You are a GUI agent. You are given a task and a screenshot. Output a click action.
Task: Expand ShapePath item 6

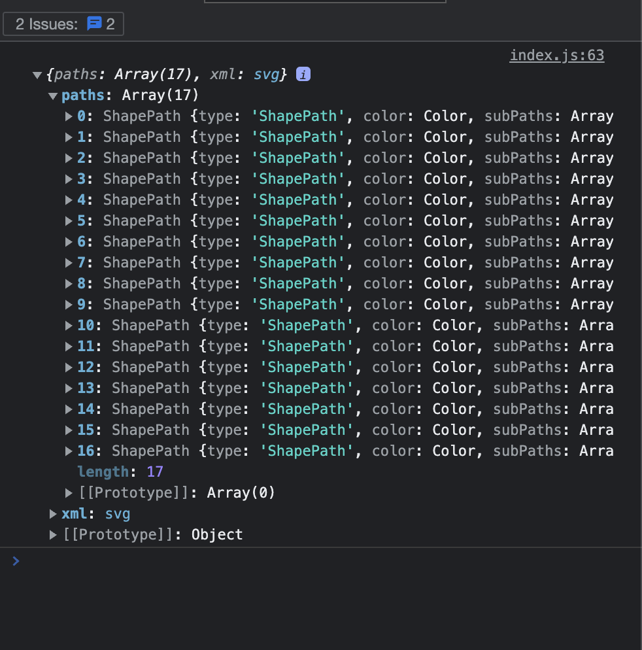click(x=69, y=242)
